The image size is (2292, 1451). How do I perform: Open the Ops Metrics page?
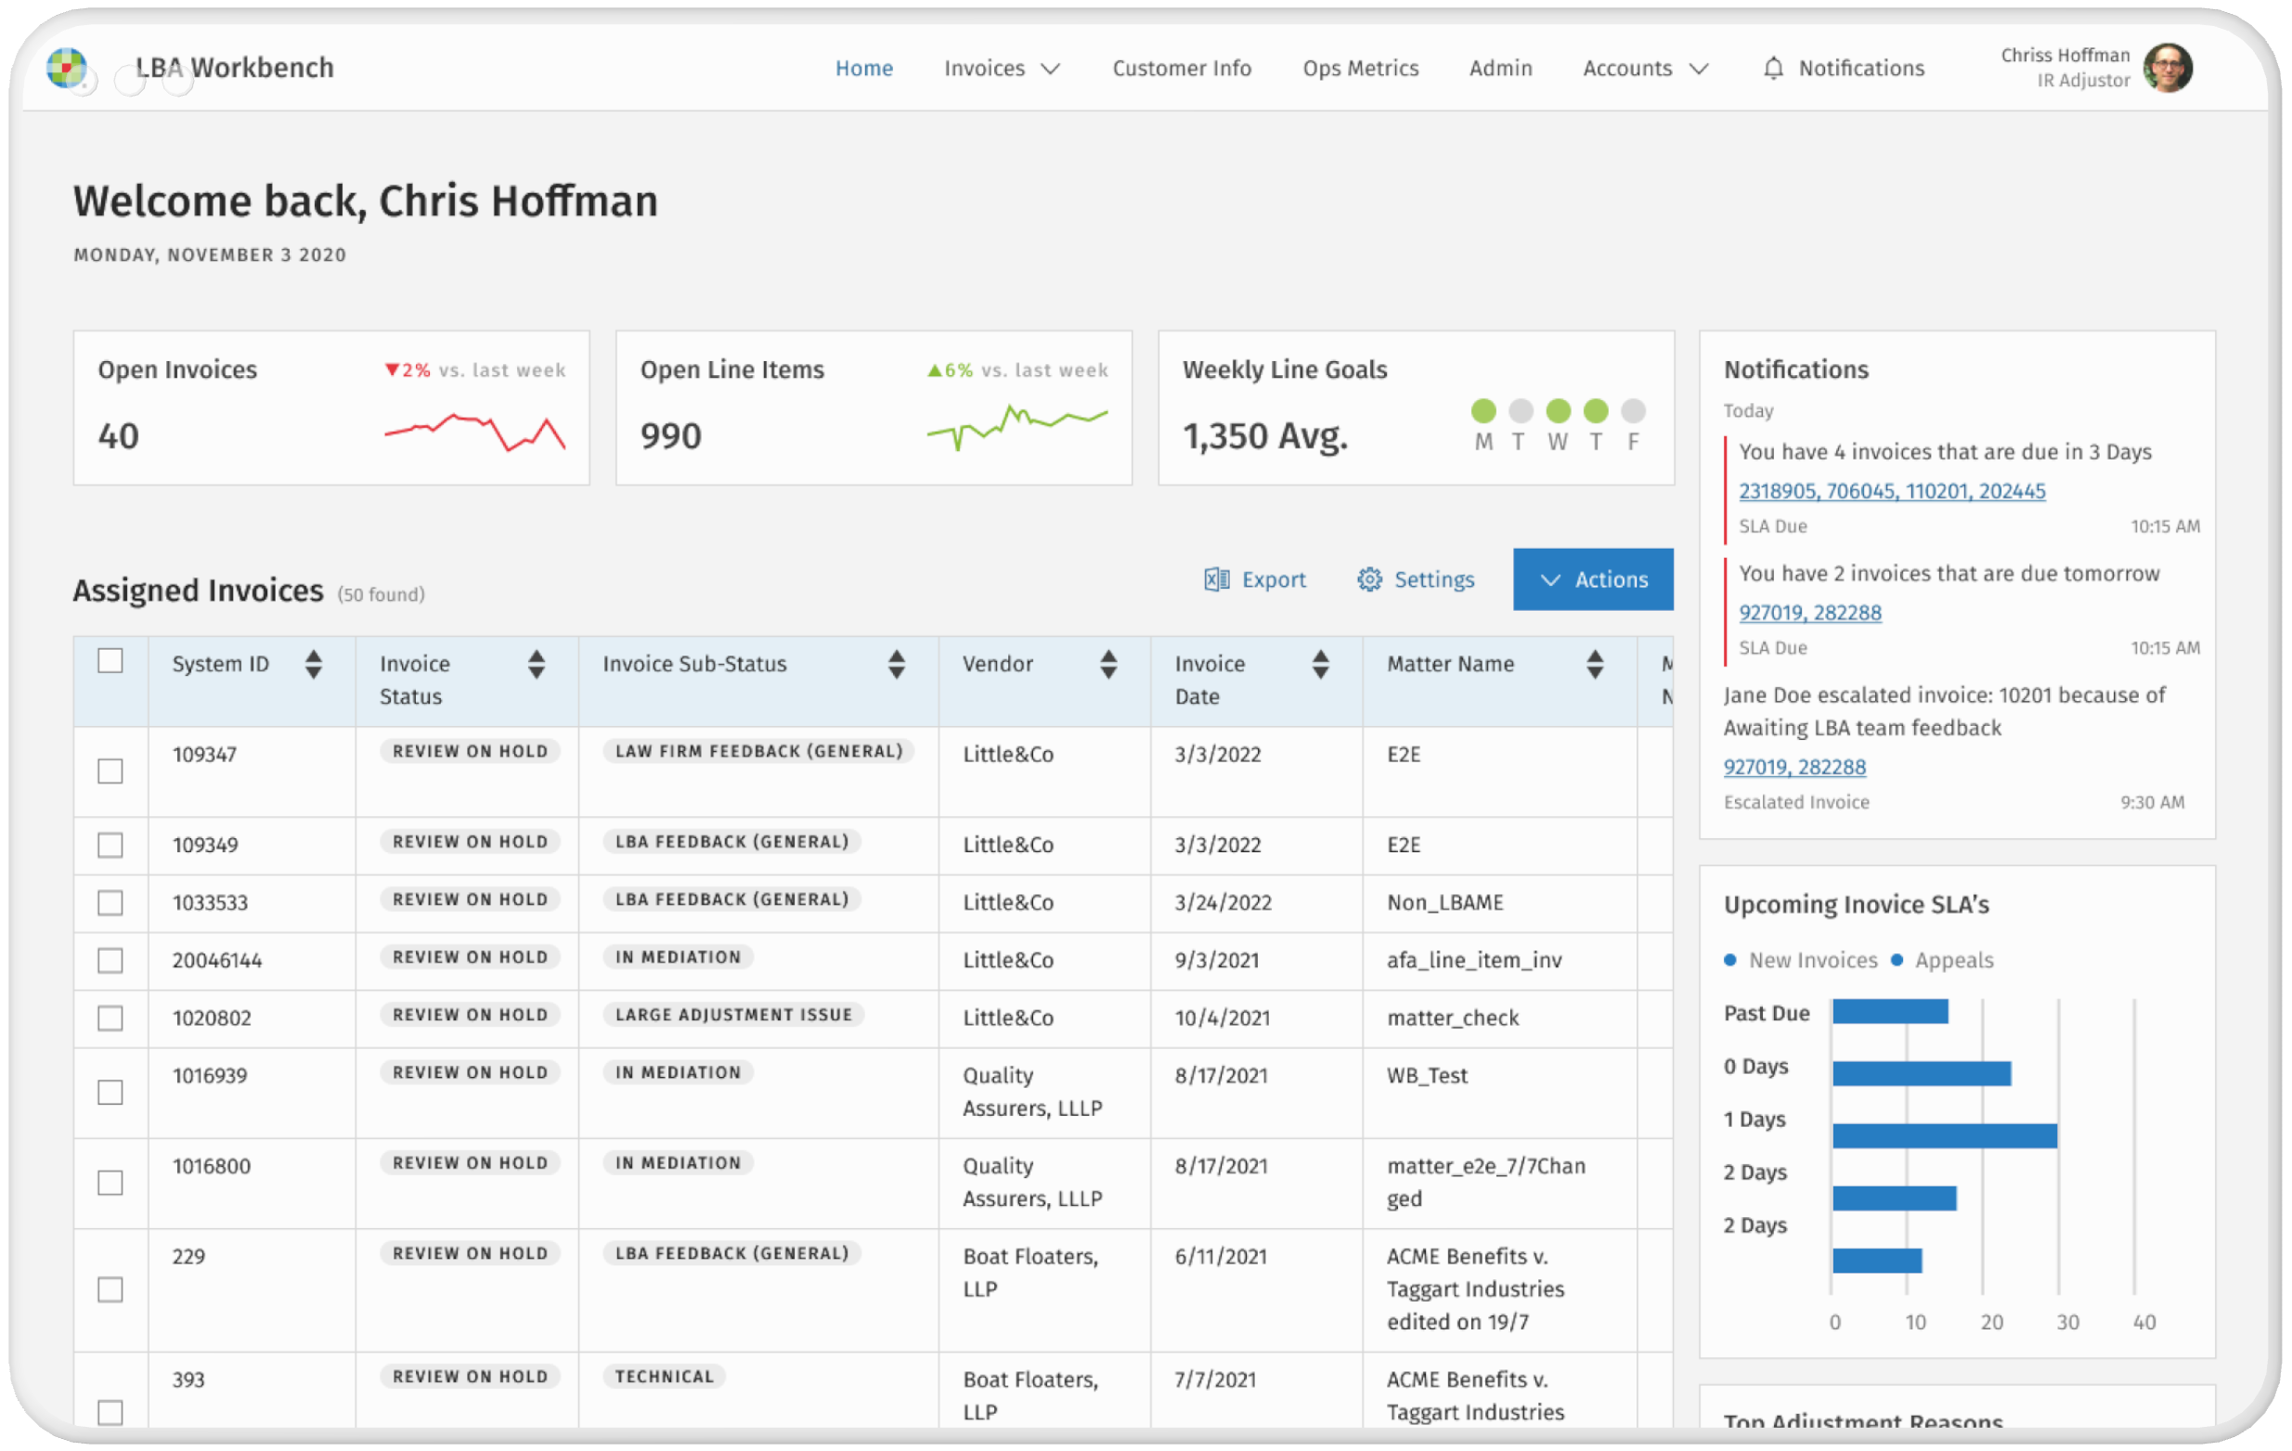(x=1360, y=69)
